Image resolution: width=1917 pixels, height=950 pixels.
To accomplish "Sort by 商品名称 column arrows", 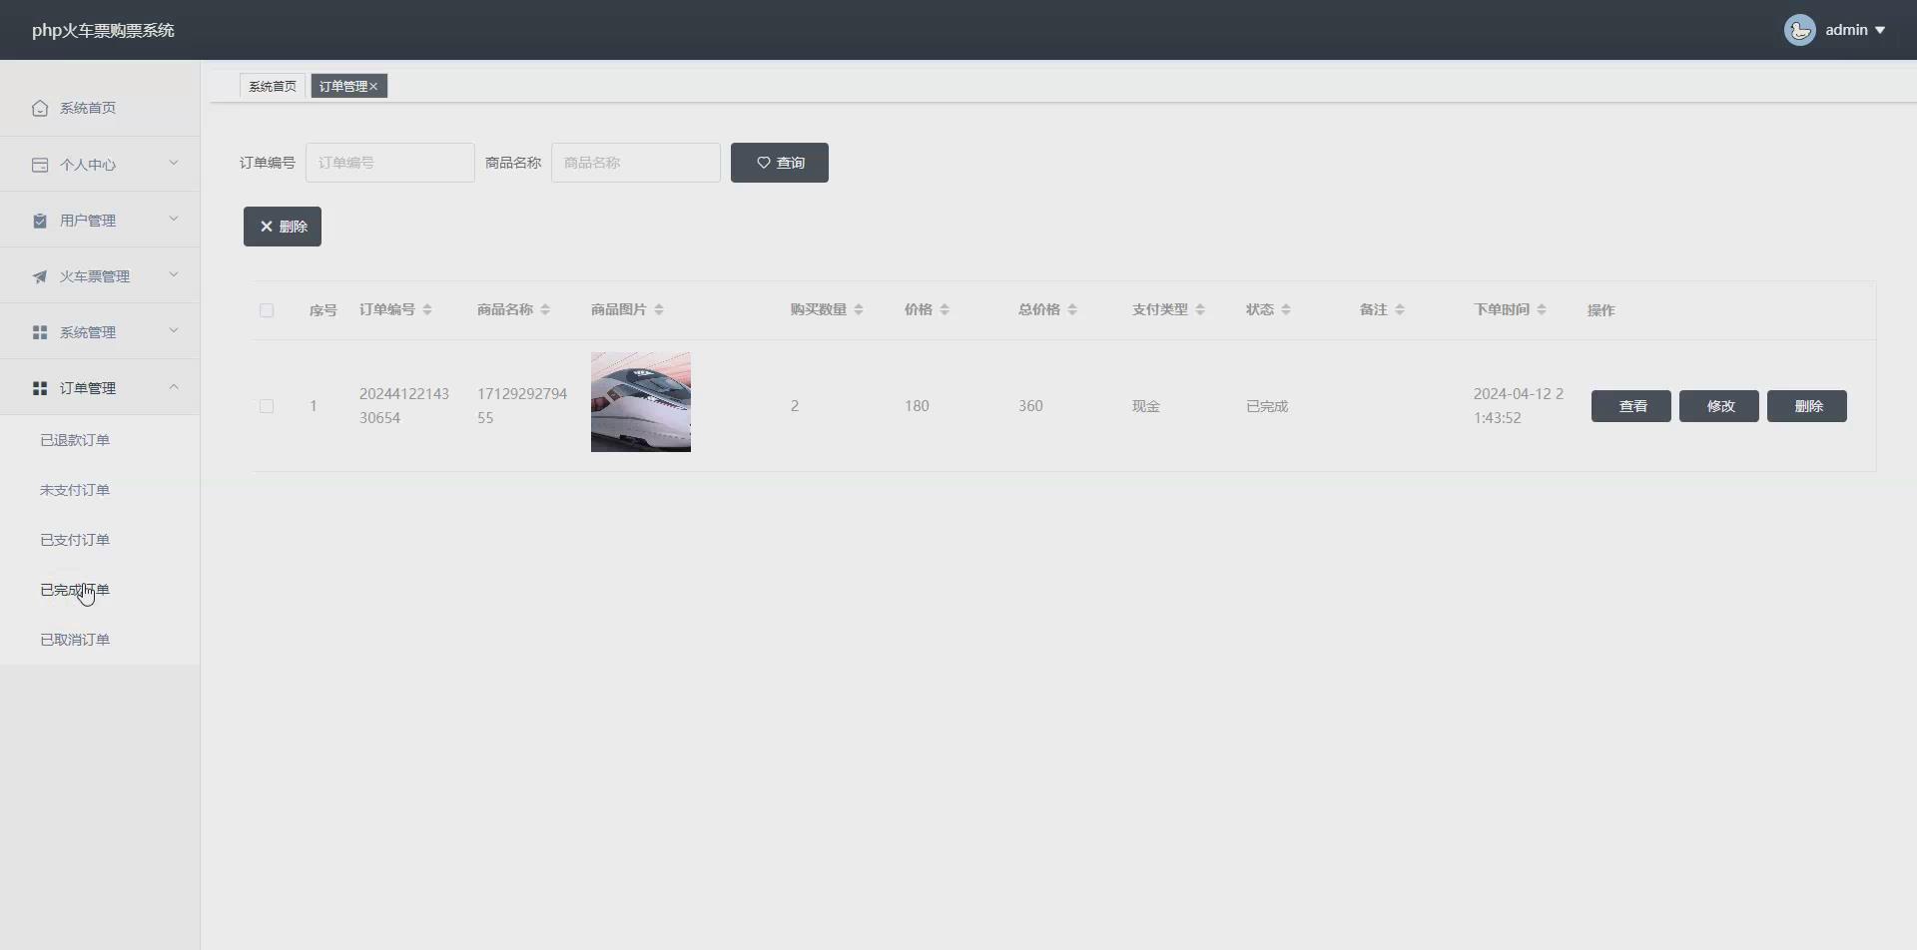I will click(x=545, y=309).
